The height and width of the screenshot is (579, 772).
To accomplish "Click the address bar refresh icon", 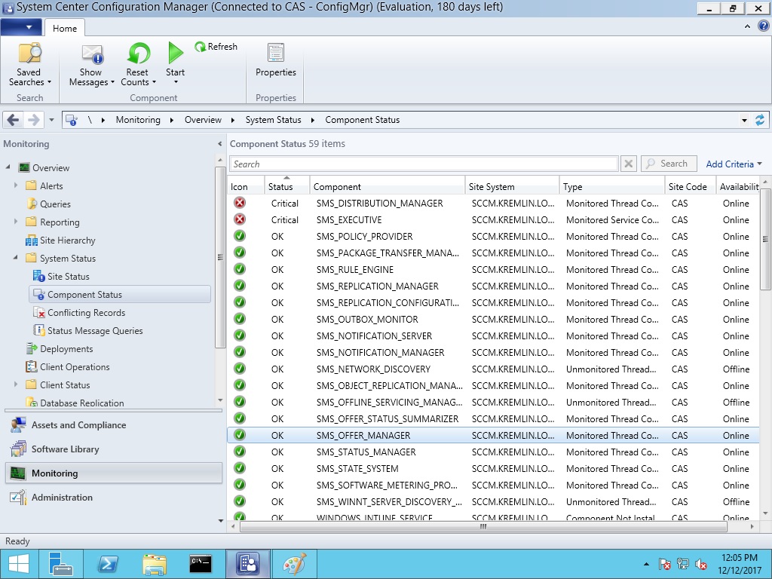I will tap(760, 120).
